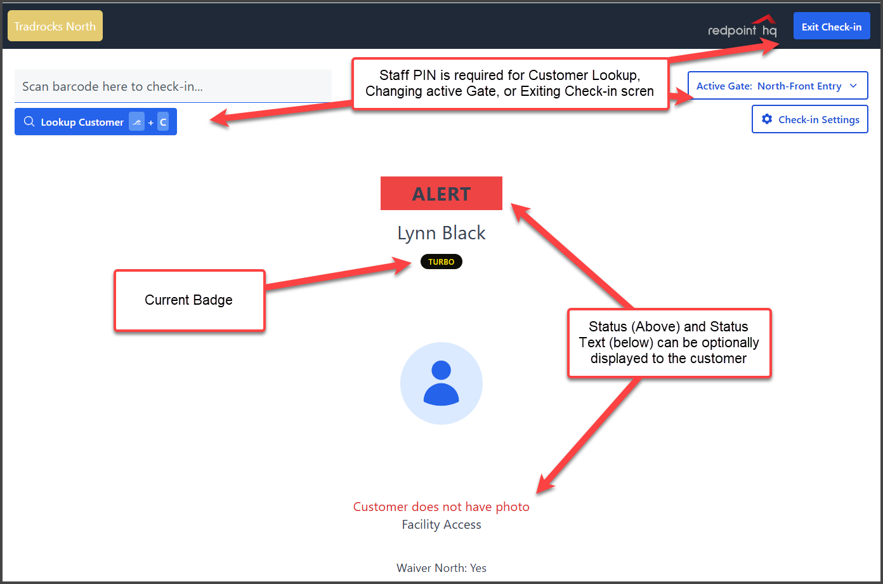Viewport: 883px width, 584px height.
Task: Focus the Scan barcode input field
Action: tap(173, 86)
